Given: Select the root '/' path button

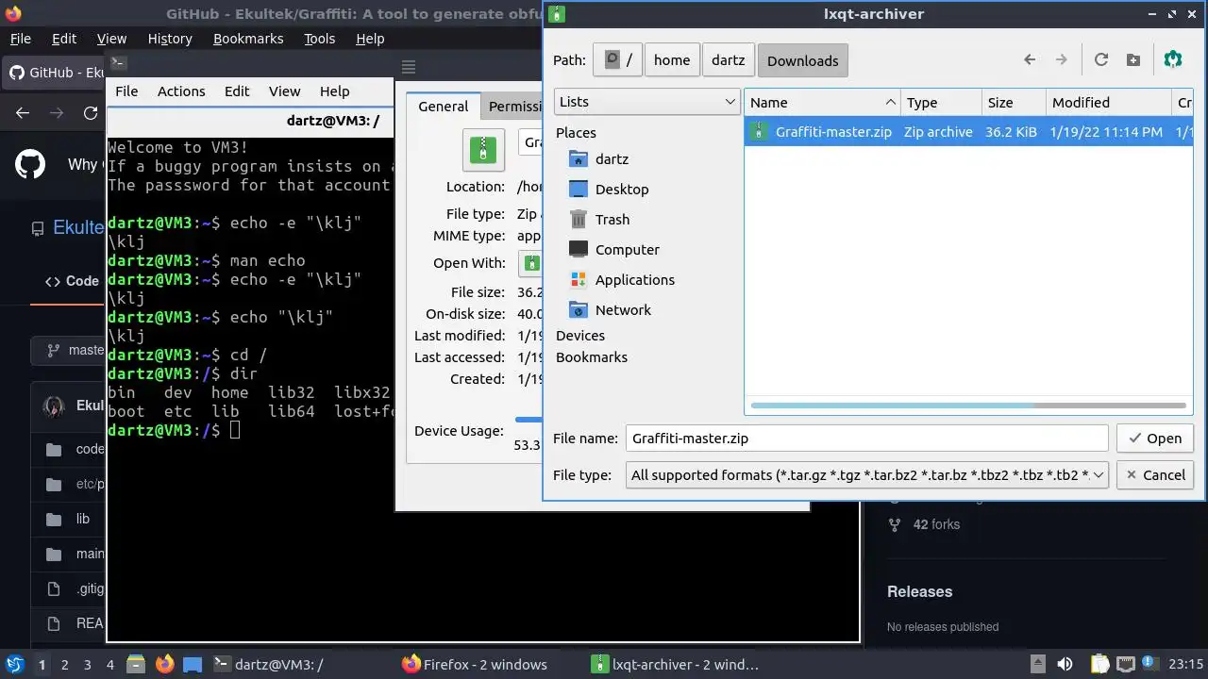Looking at the screenshot, I should pos(618,60).
